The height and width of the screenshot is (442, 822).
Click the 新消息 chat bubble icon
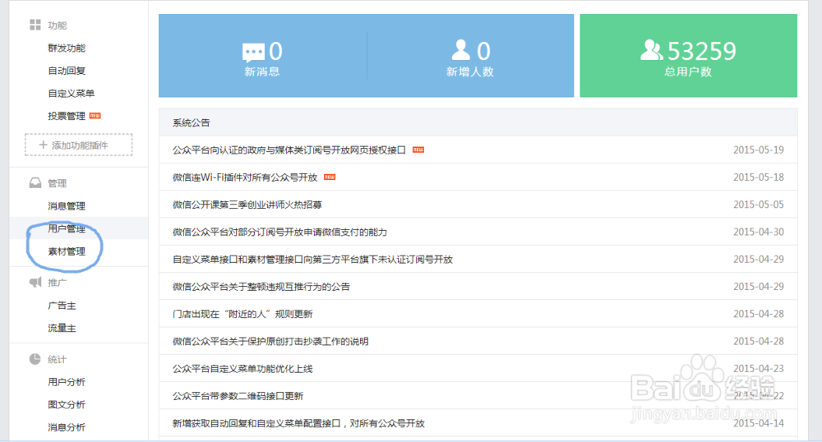point(253,53)
